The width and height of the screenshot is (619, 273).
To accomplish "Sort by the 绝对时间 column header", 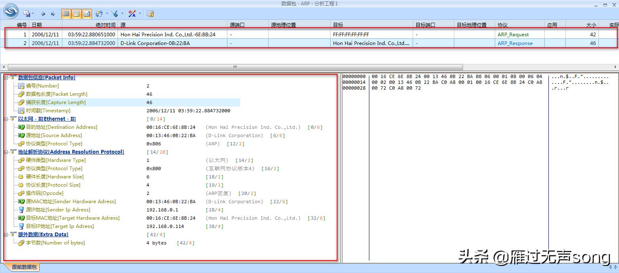I will pos(90,25).
